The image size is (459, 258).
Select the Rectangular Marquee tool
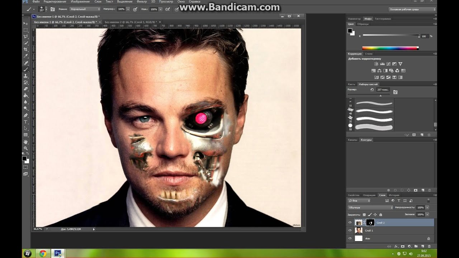pyautogui.click(x=25, y=30)
